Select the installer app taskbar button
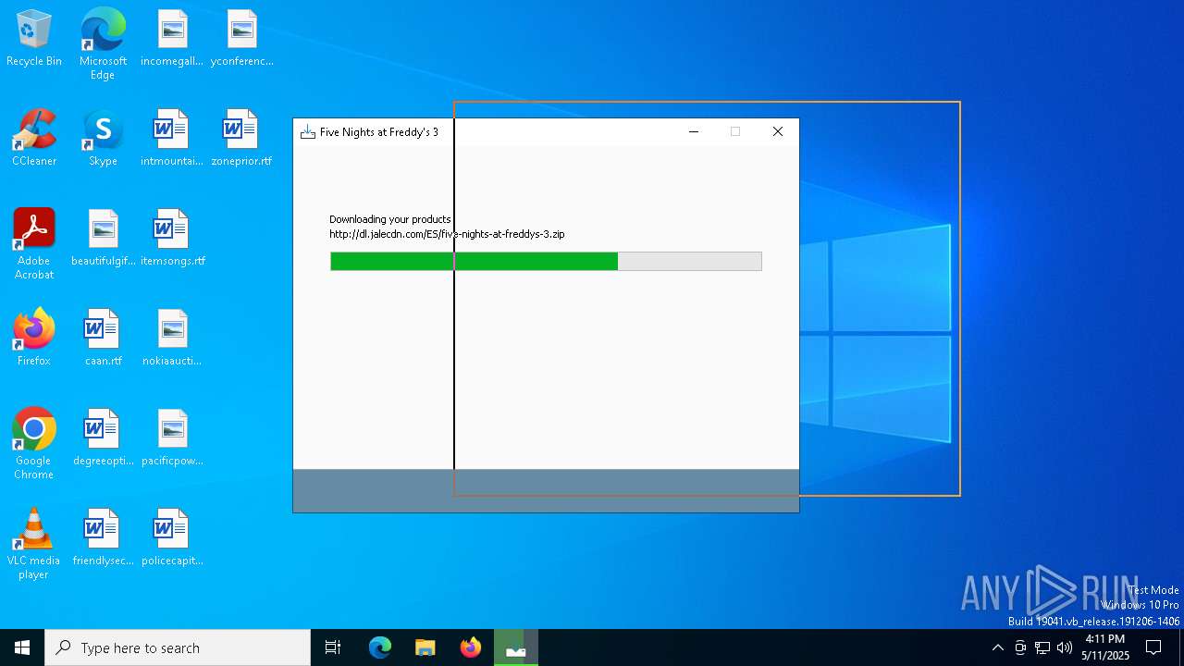 tap(516, 647)
